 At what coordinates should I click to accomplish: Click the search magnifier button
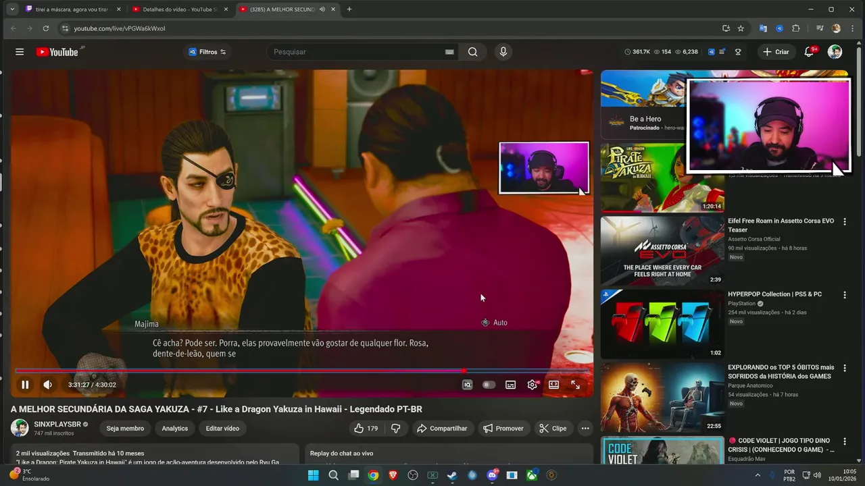pos(472,52)
